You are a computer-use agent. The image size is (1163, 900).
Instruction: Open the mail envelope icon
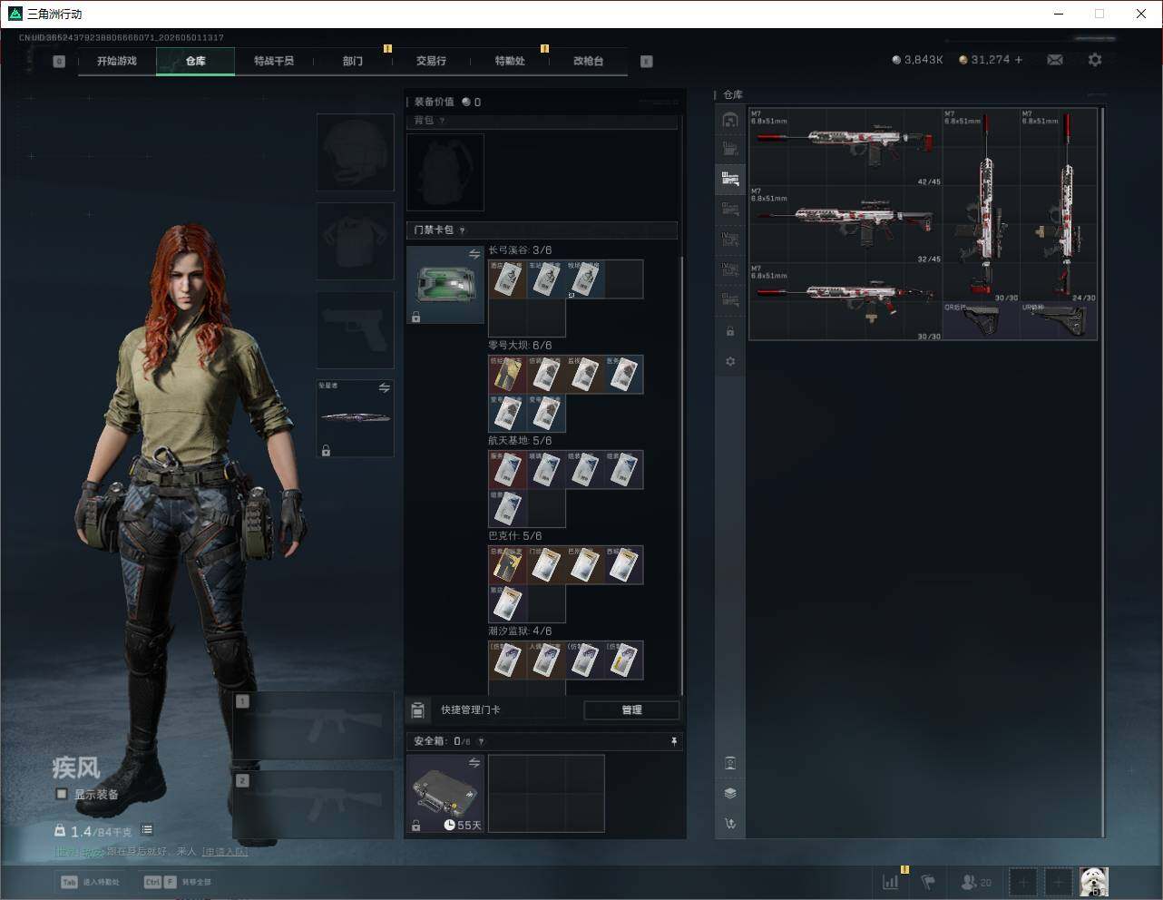click(x=1055, y=60)
